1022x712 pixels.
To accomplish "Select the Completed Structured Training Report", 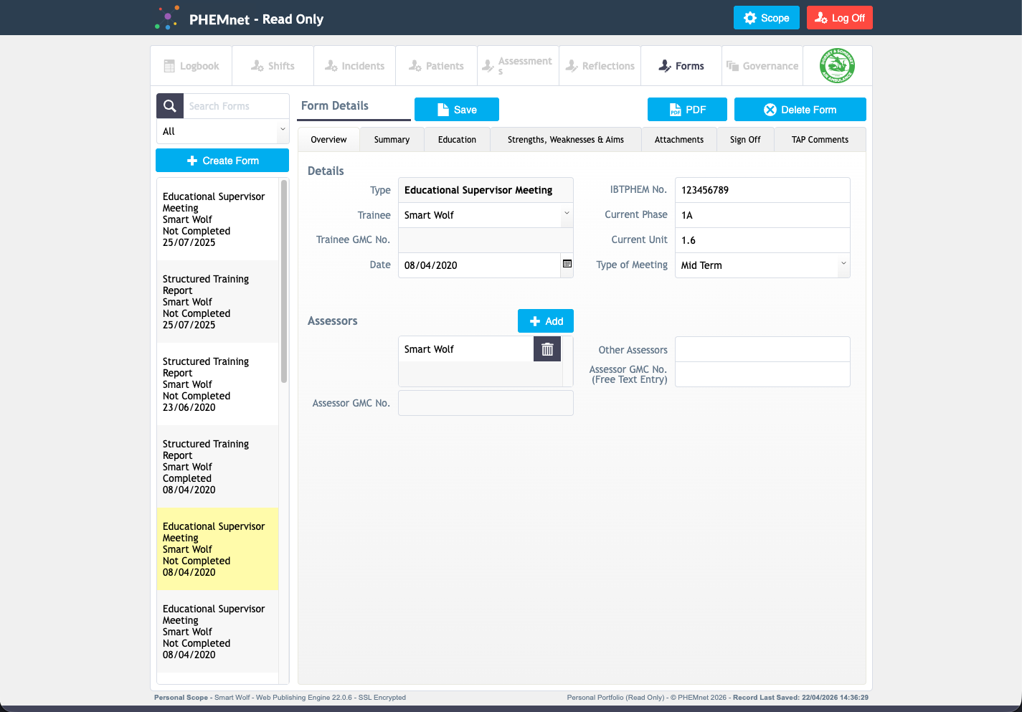I will point(217,467).
